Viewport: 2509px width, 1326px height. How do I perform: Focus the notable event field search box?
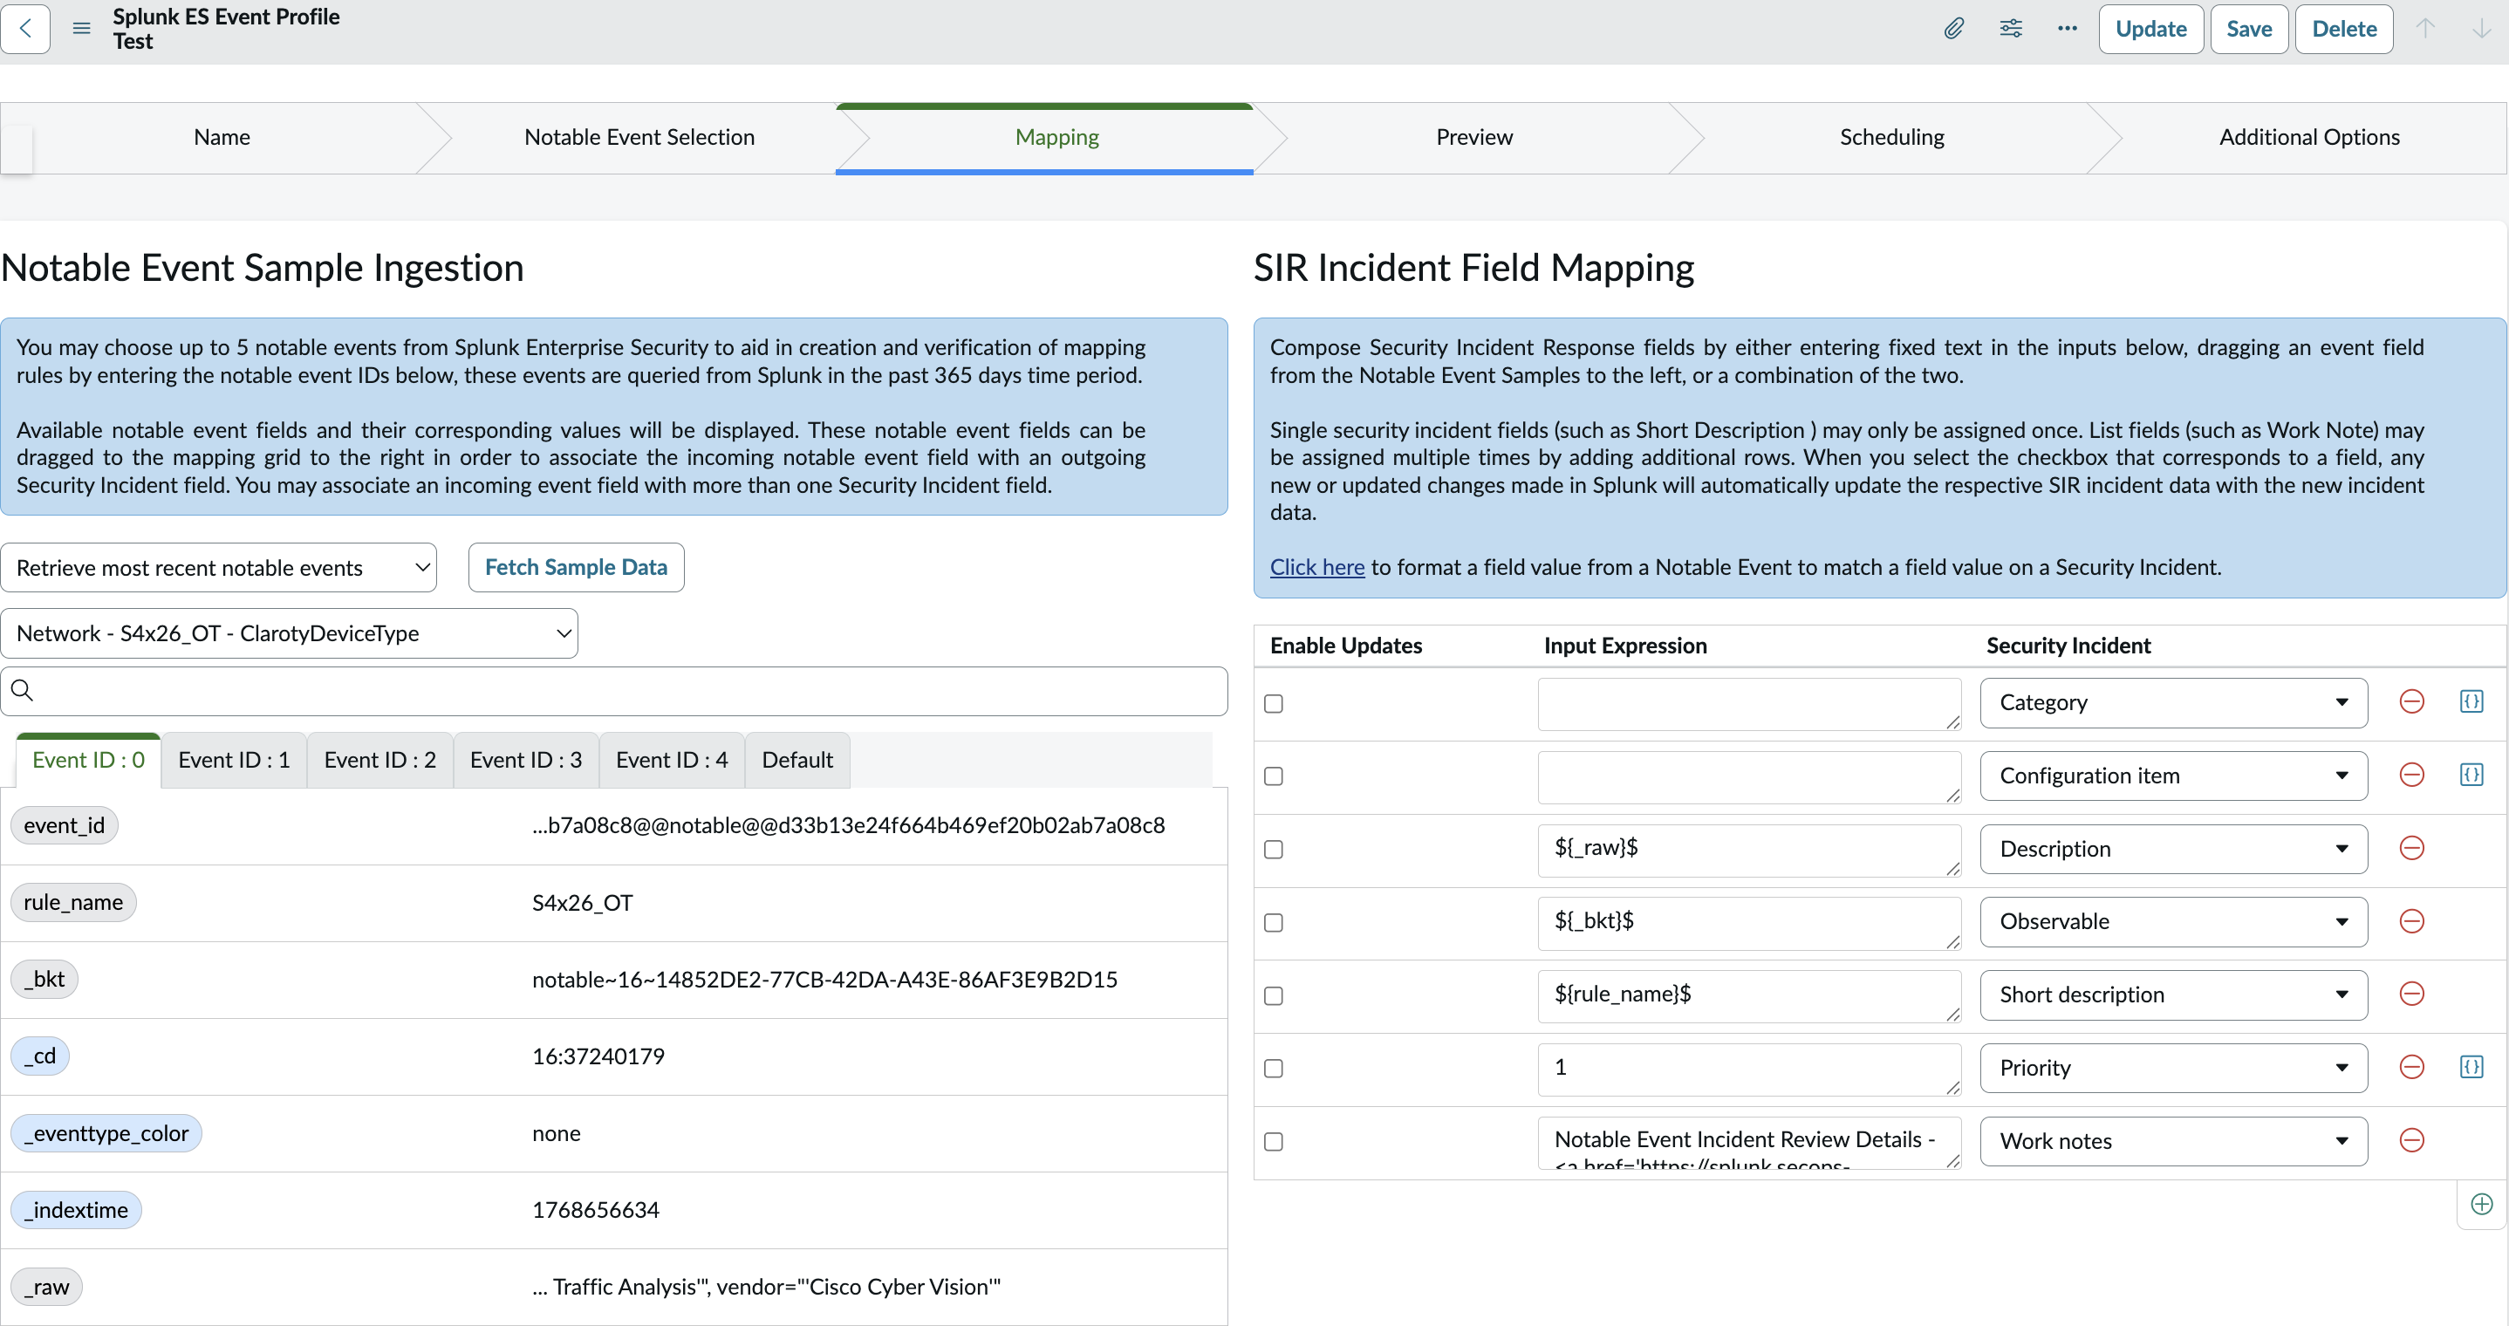click(x=613, y=691)
